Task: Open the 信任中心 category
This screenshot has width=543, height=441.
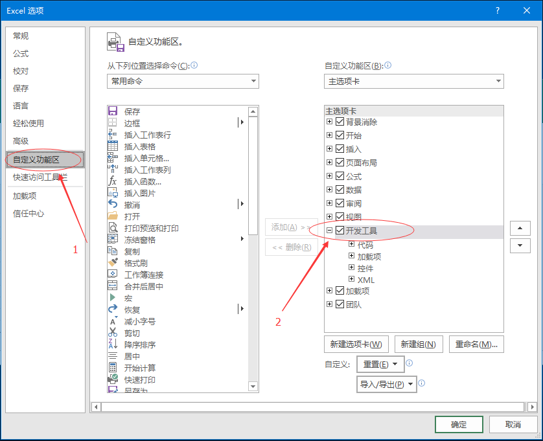Action: pyautogui.click(x=29, y=214)
